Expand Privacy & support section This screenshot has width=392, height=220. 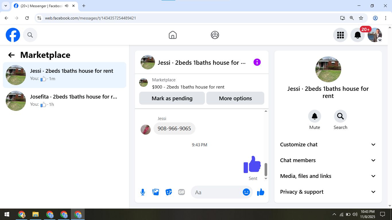[328, 192]
